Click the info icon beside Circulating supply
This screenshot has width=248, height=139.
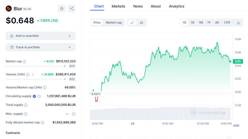[39, 96]
